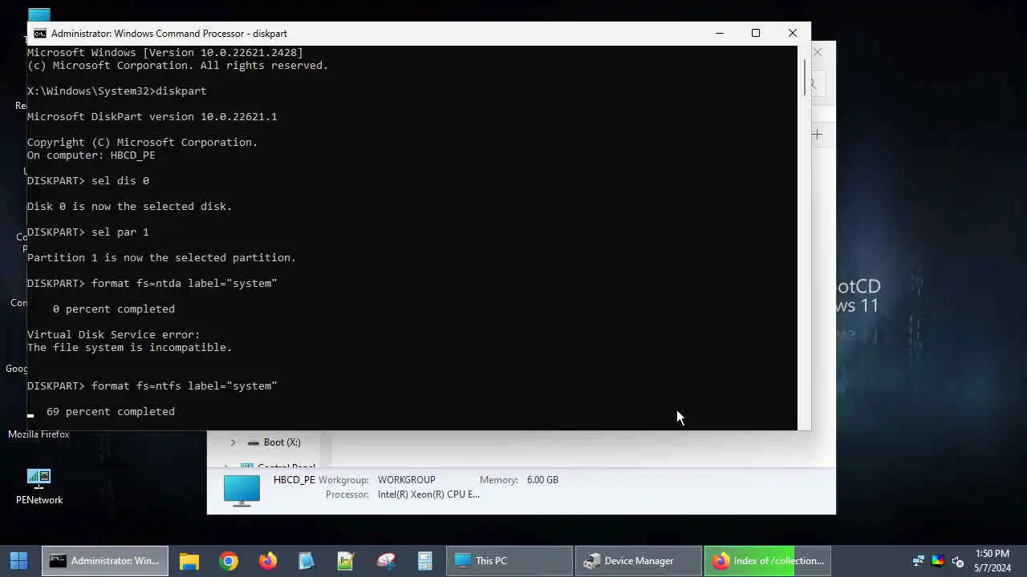Click the 'On computer: HBCD_PE' line
1027x577 pixels.
tap(91, 155)
